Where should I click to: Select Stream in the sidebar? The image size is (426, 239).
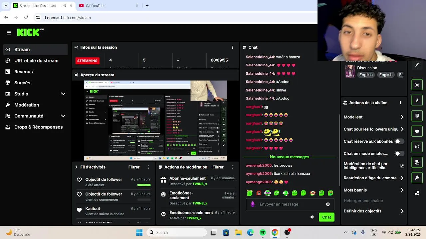(x=35, y=49)
